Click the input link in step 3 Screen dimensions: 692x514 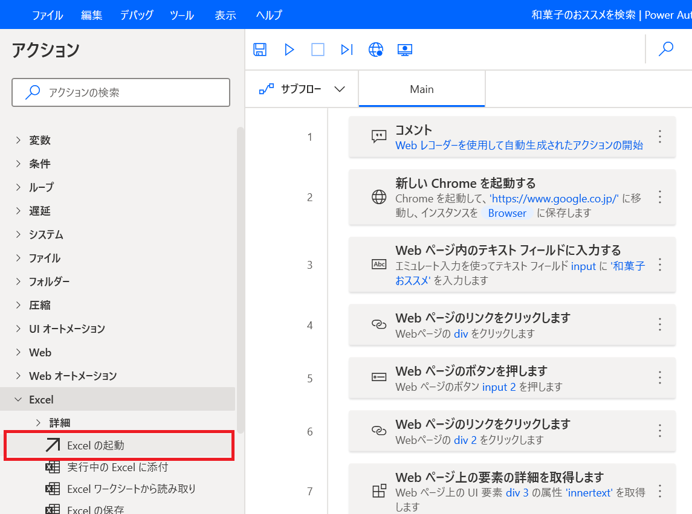[x=583, y=266]
